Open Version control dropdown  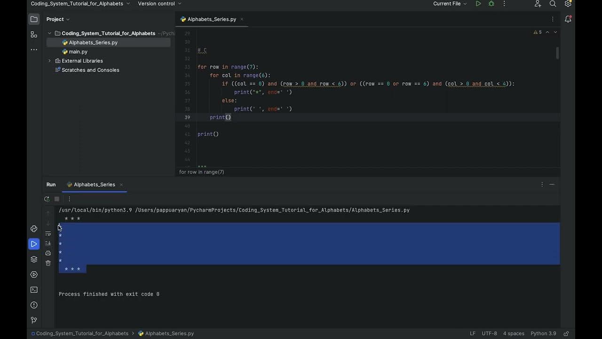159,4
